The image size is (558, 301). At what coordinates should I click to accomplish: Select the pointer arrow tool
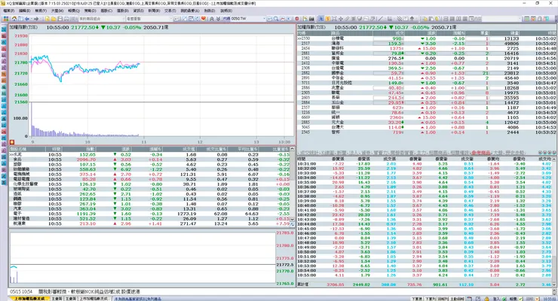pos(320,19)
